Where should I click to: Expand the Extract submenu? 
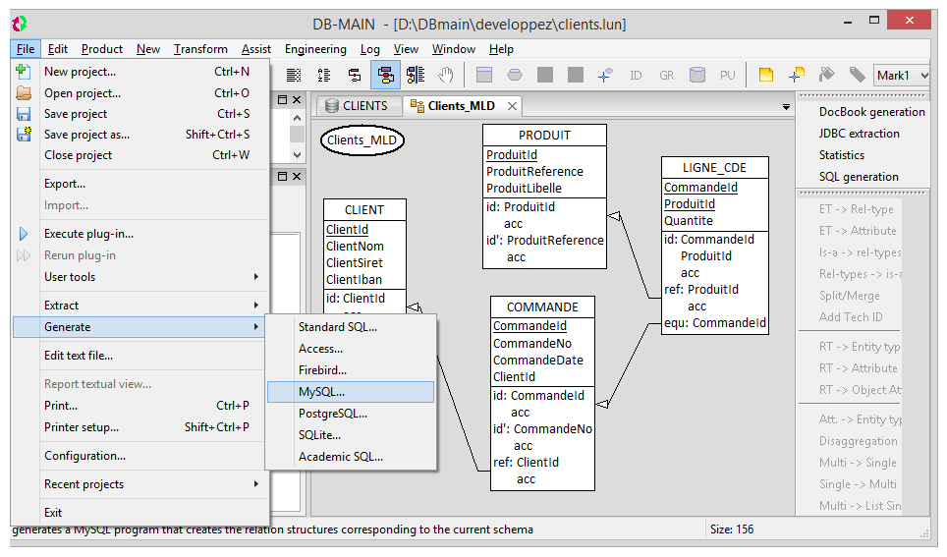pos(256,306)
